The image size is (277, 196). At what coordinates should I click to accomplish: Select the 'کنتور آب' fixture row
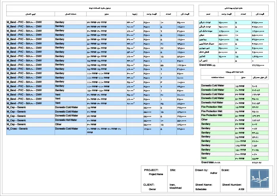pyautogui.click(x=233, y=61)
